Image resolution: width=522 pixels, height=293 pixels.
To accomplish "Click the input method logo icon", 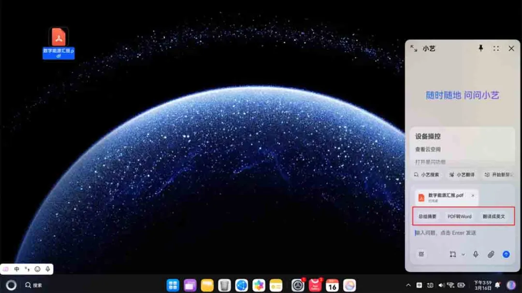I will 6,269.
